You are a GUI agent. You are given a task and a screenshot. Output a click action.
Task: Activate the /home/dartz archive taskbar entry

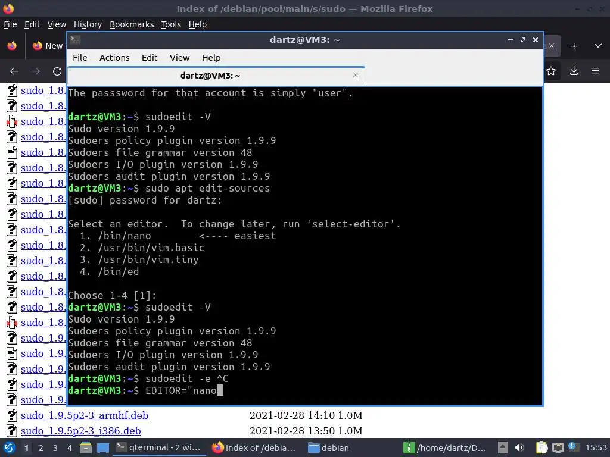pyautogui.click(x=445, y=447)
